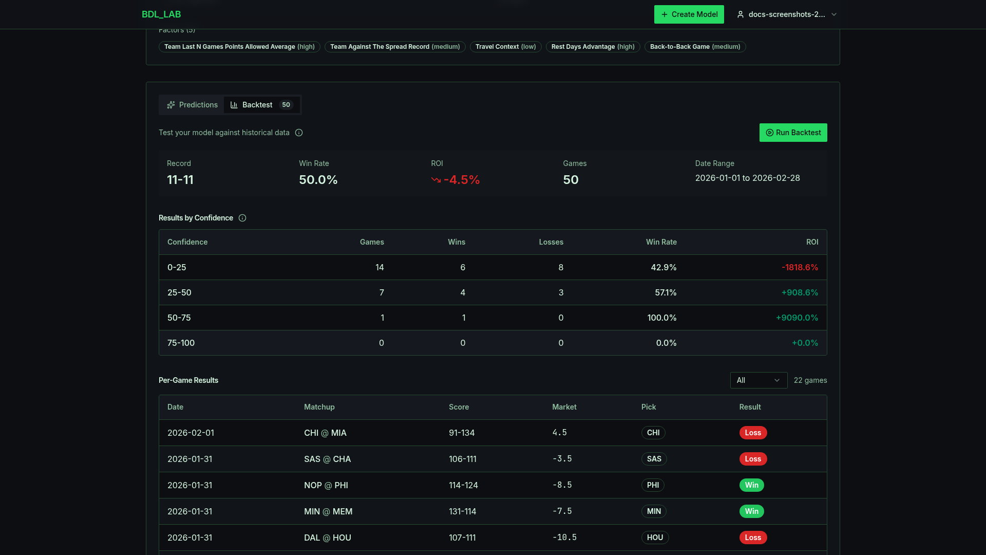Click info icon beside historical data text
This screenshot has height=555, width=986.
299,133
